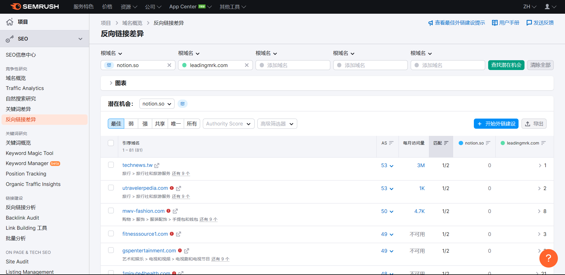The image size is (565, 275).
Task: Open technews.tw domain link
Action: [x=137, y=165]
